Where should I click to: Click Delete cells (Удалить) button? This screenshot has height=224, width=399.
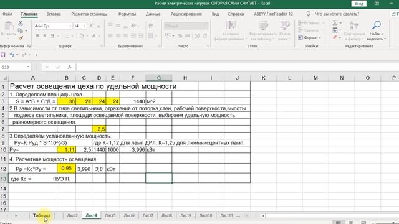pyautogui.click(x=311, y=30)
